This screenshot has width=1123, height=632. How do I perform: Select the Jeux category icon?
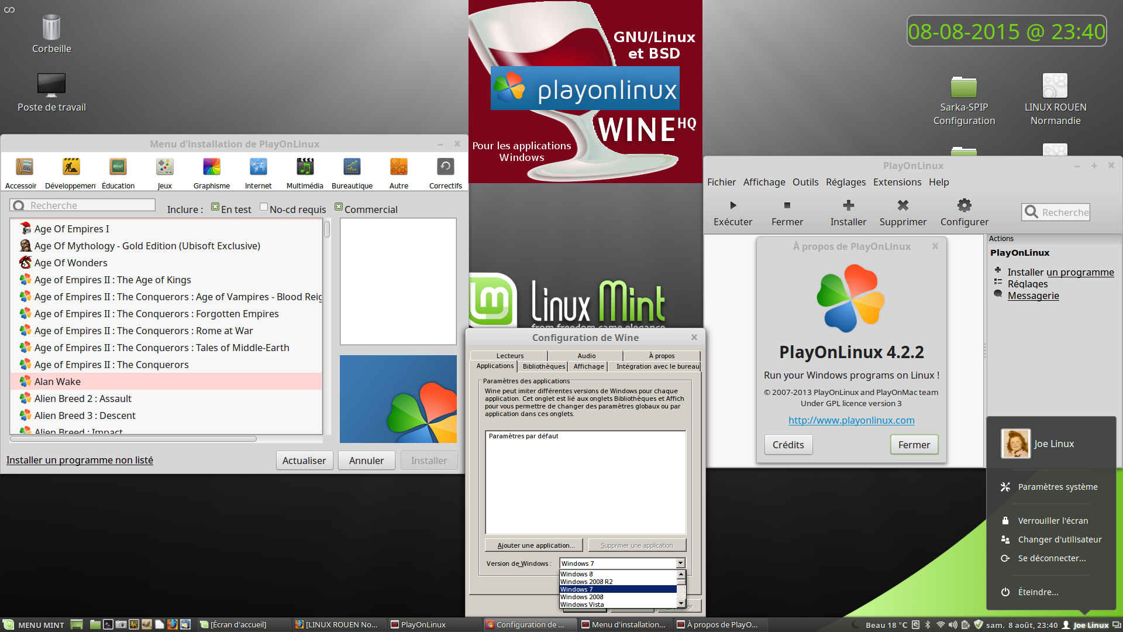(165, 173)
